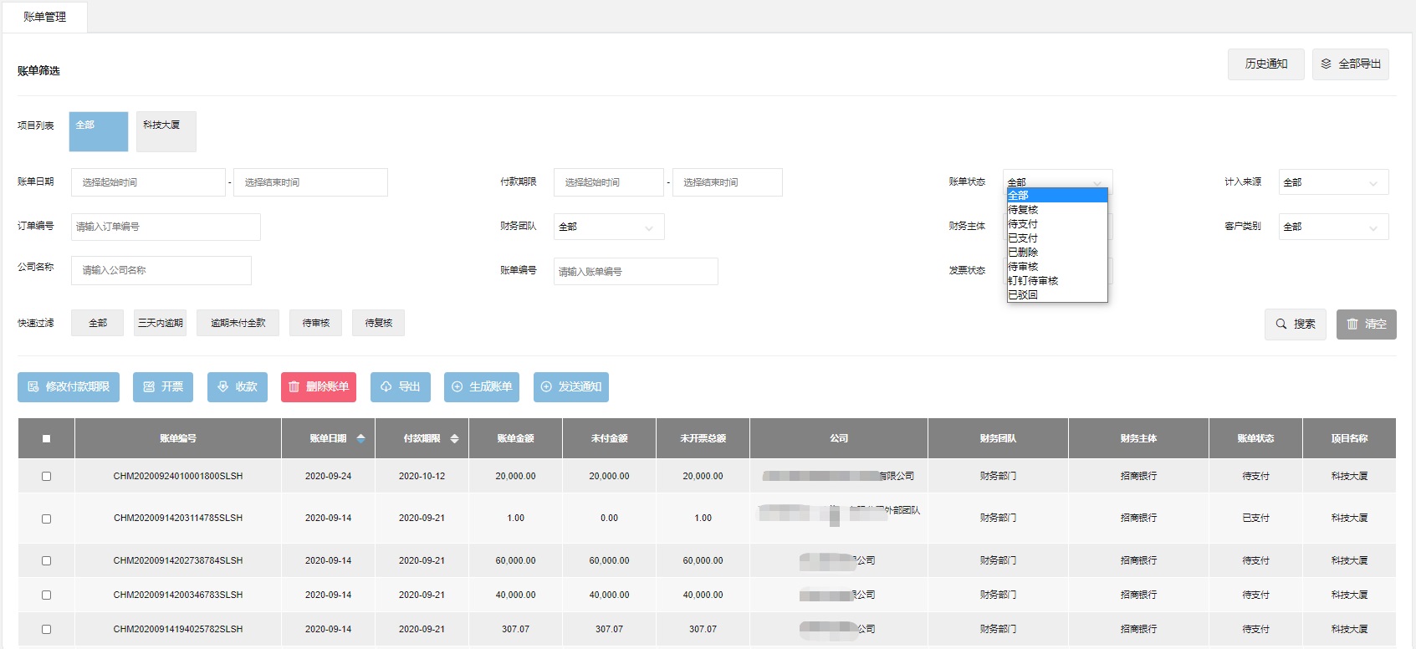Choose 待支付 in the 账单状态 dropdown list

pos(1023,224)
